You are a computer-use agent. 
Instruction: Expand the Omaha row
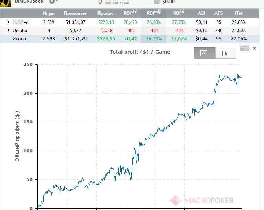pos(8,31)
